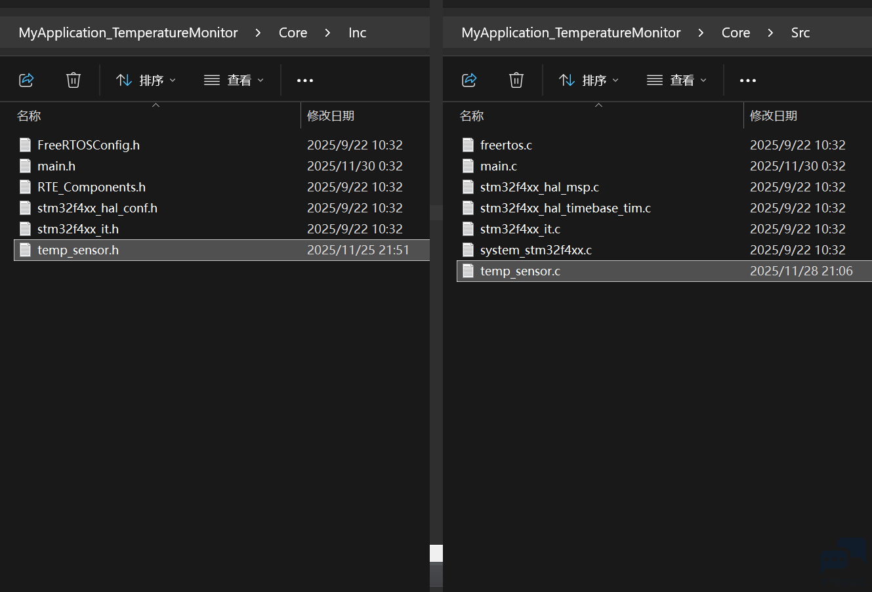Viewport: 872px width, 592px height.
Task: Click the delete trash icon in left pane
Action: tap(73, 80)
